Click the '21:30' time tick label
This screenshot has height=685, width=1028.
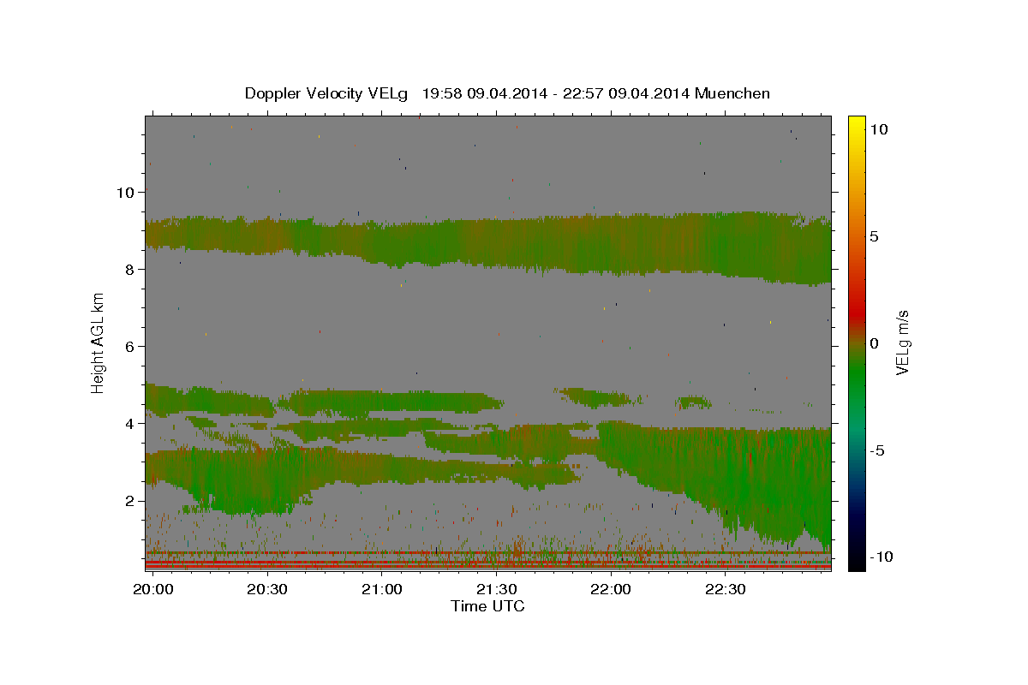[x=496, y=589]
